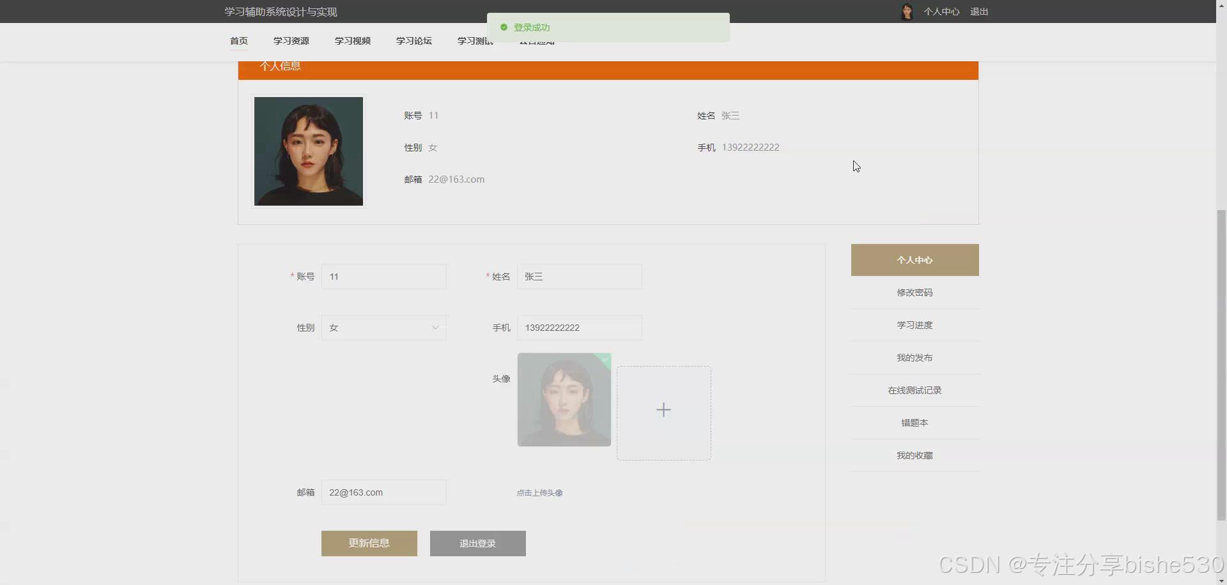The width and height of the screenshot is (1227, 585).
Task: Switch to the 学习视频 tab
Action: 352,40
